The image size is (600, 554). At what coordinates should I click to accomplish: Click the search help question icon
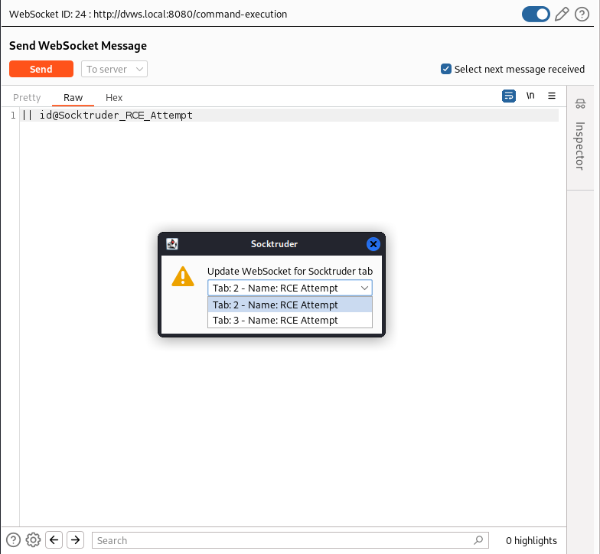tap(13, 540)
